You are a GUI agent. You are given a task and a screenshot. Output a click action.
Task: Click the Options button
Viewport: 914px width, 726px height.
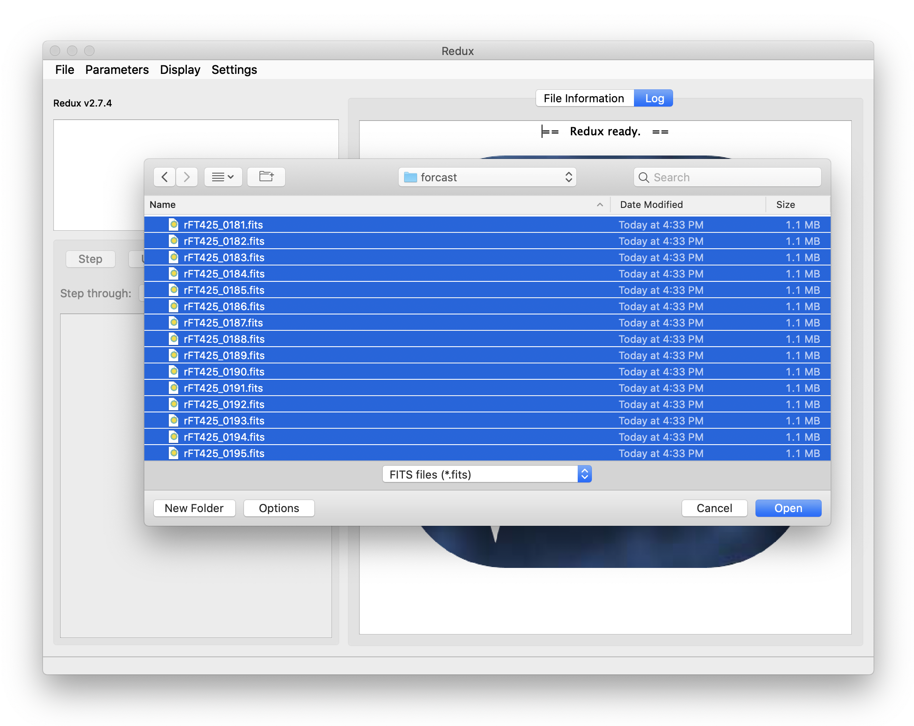[x=279, y=508]
